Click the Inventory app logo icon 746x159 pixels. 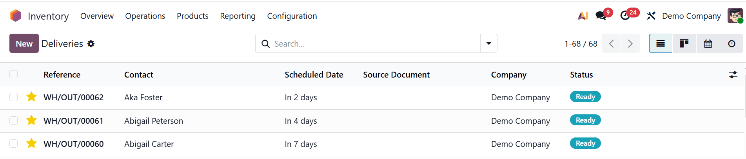[15, 16]
